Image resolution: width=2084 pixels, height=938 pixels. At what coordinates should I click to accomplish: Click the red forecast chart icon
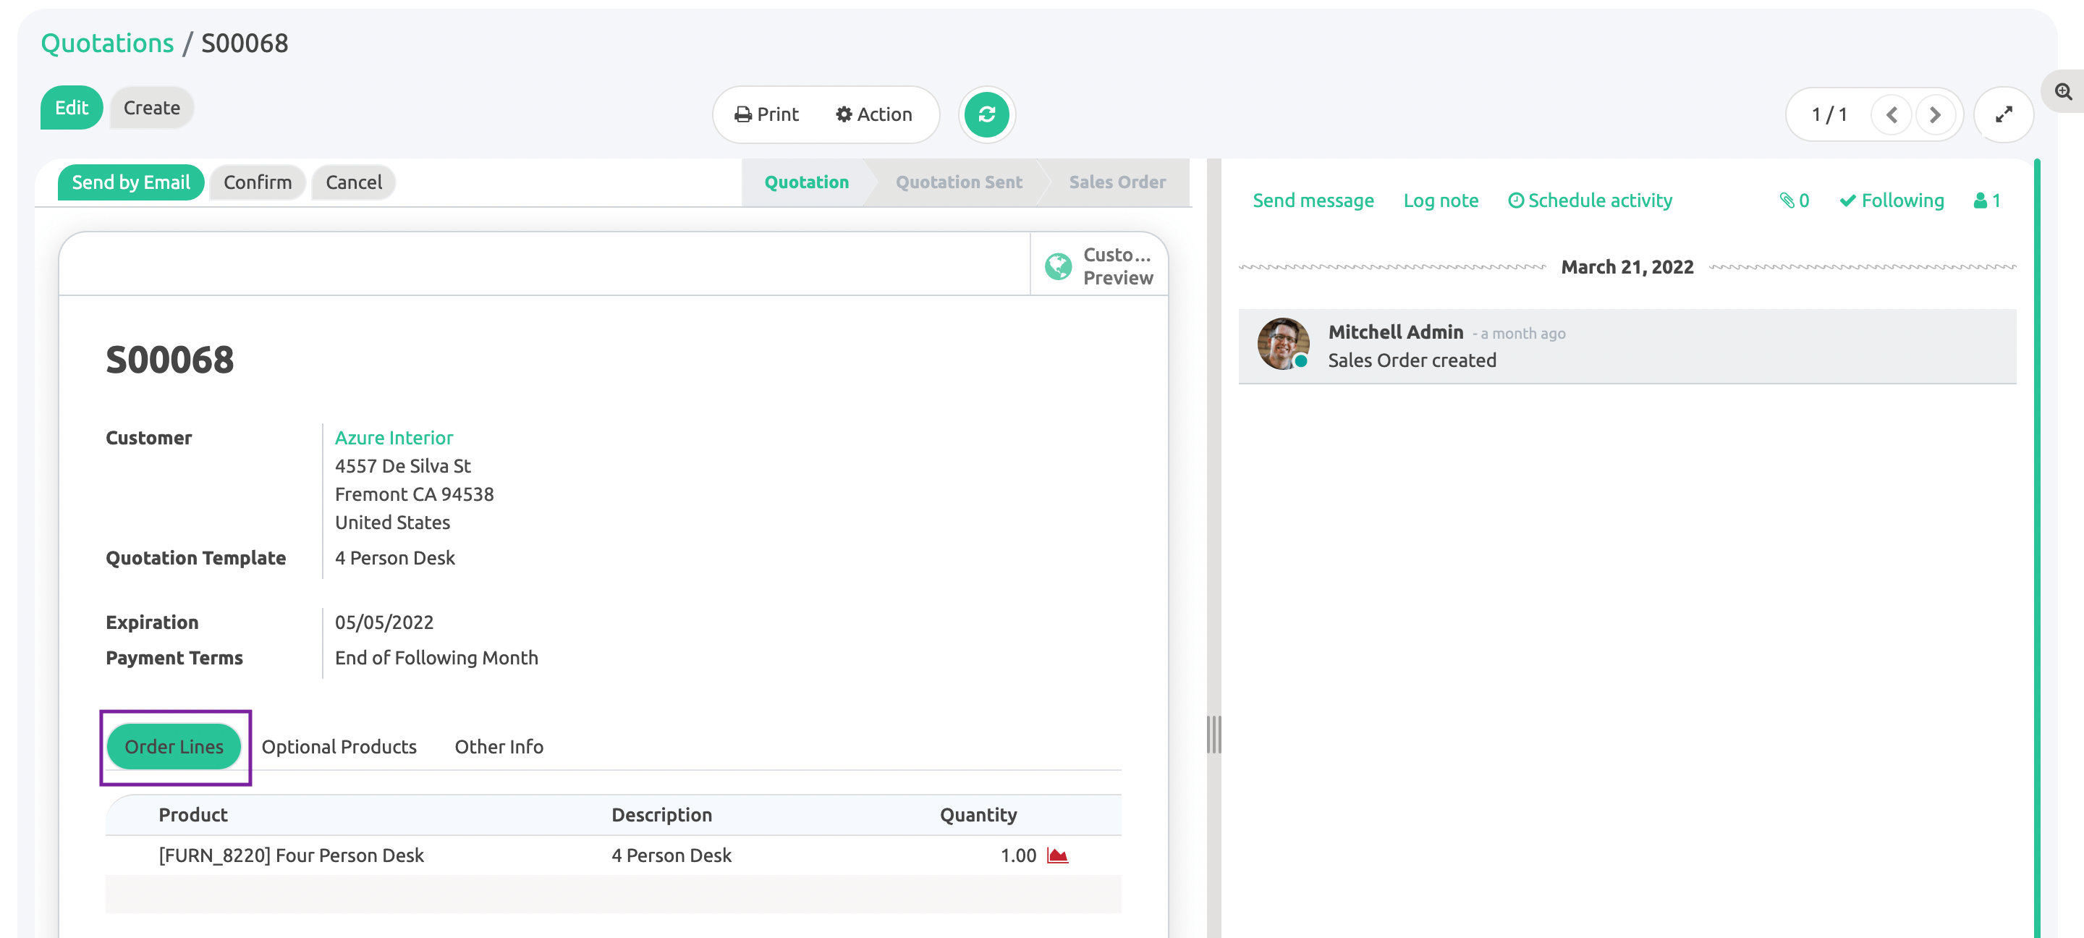[1056, 855]
